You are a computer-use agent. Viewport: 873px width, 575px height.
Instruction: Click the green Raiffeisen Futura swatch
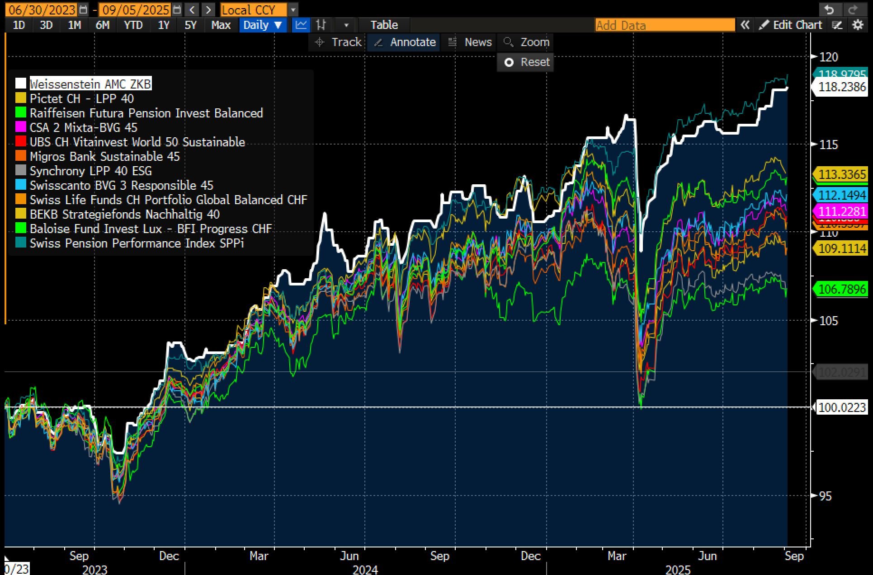coord(21,113)
